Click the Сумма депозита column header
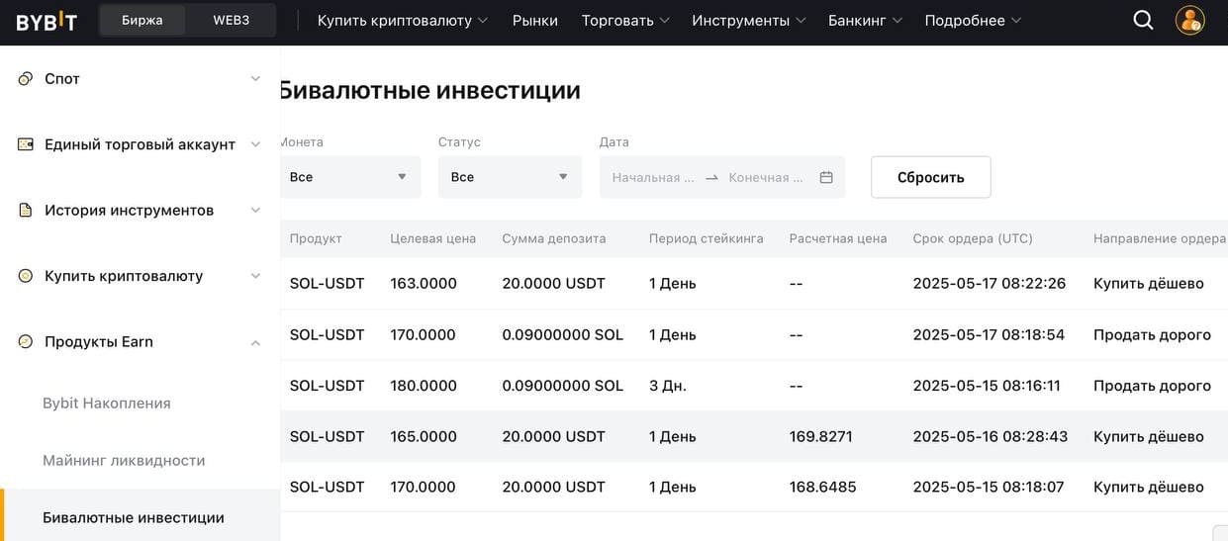This screenshot has height=541, width=1228. click(x=554, y=238)
